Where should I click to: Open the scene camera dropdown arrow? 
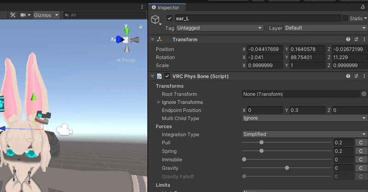29,15
